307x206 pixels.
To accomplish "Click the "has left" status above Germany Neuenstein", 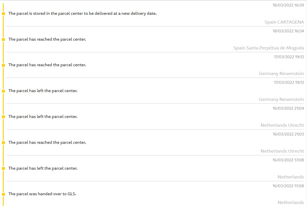I will pyautogui.click(x=43, y=91).
